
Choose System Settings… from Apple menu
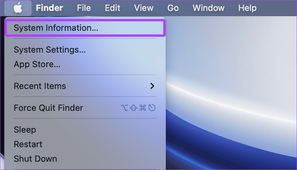tap(85, 50)
